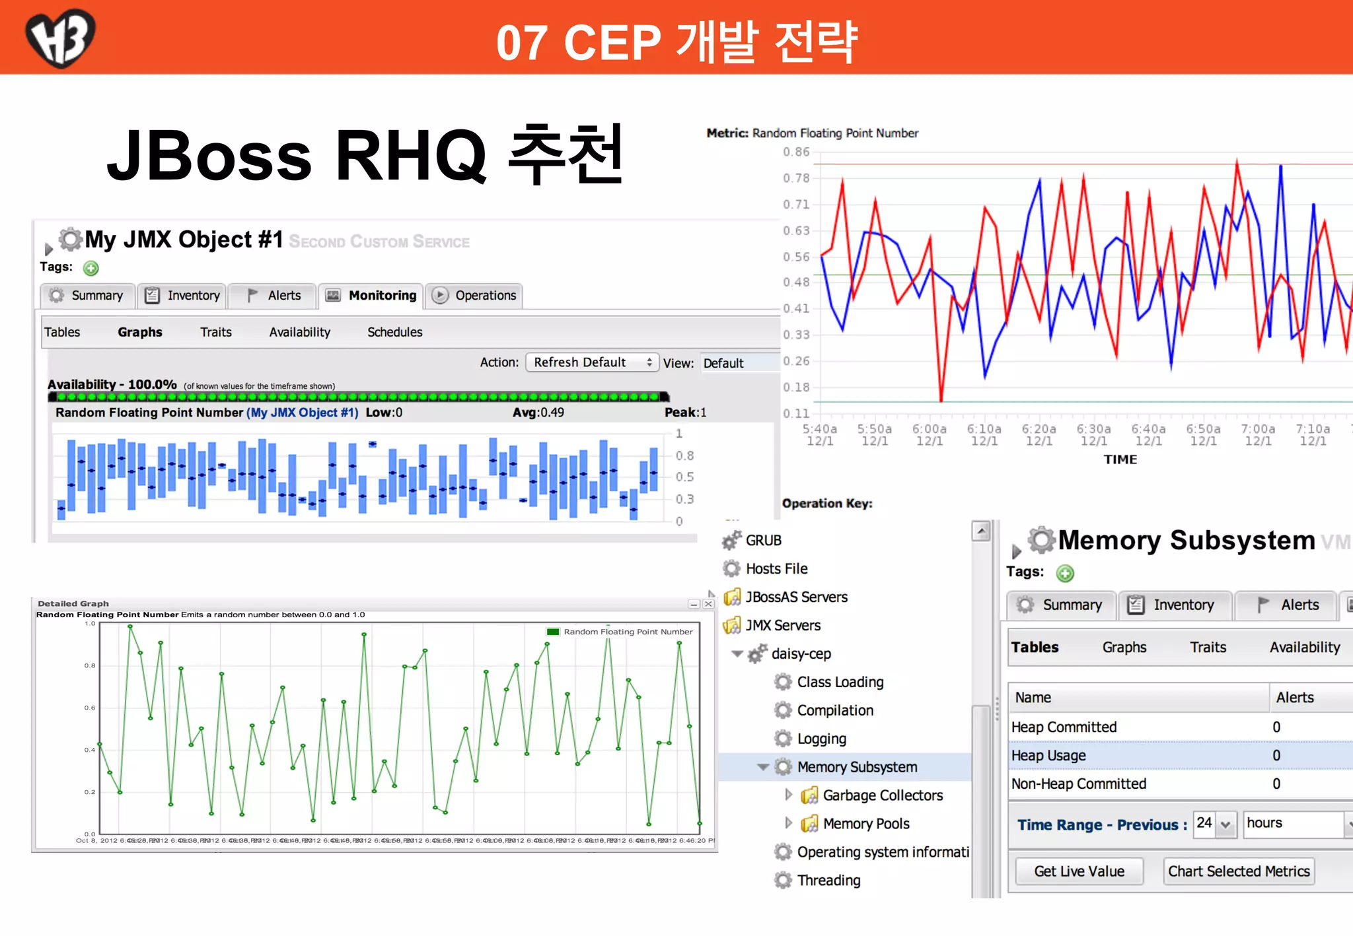This screenshot has width=1353, height=936.
Task: Open the Traits sub-tab under My JMX Object
Action: click(x=216, y=332)
